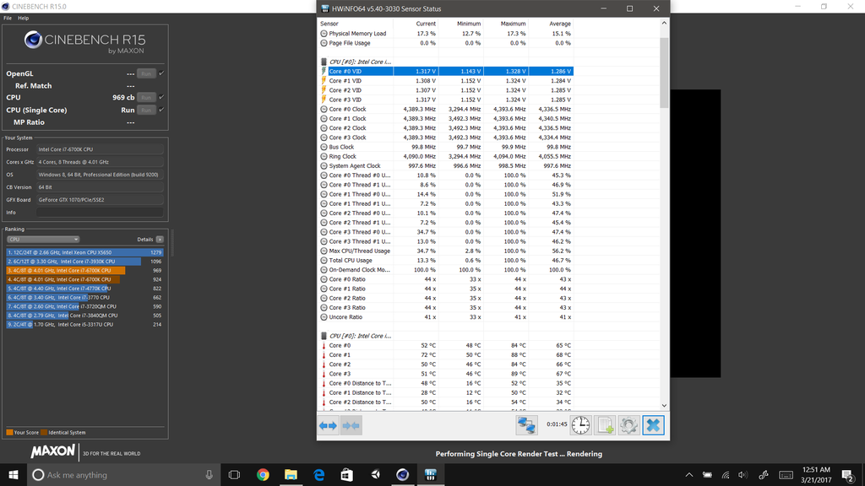Open the Wi-Fi network tray icon
The height and width of the screenshot is (486, 865).
pyautogui.click(x=726, y=475)
